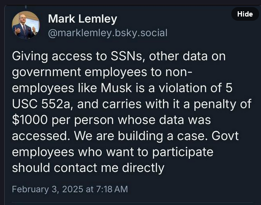
Task: Open the February 3, 2025 timestamp
Action: coord(70,189)
